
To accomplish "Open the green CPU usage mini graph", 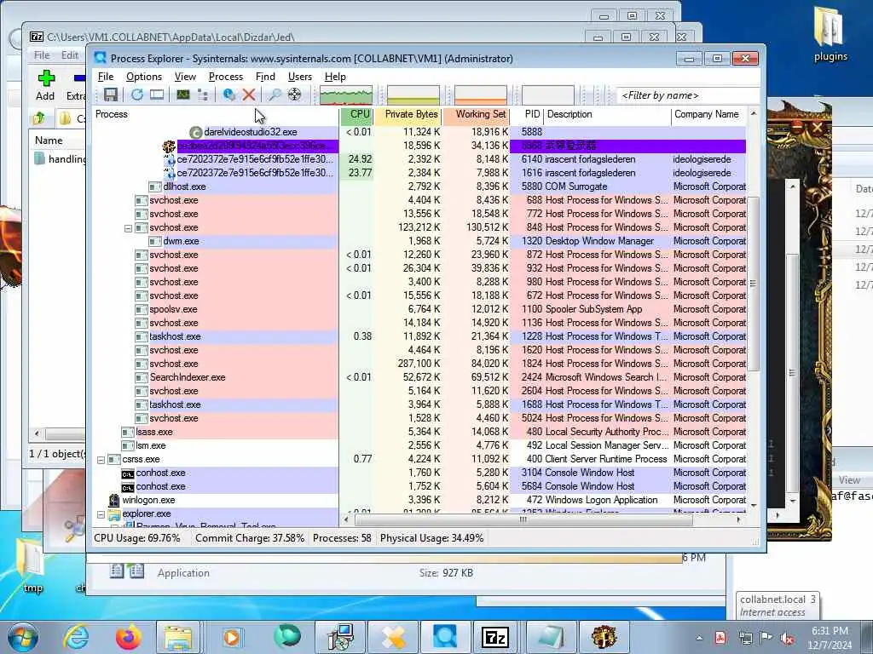I will [346, 95].
